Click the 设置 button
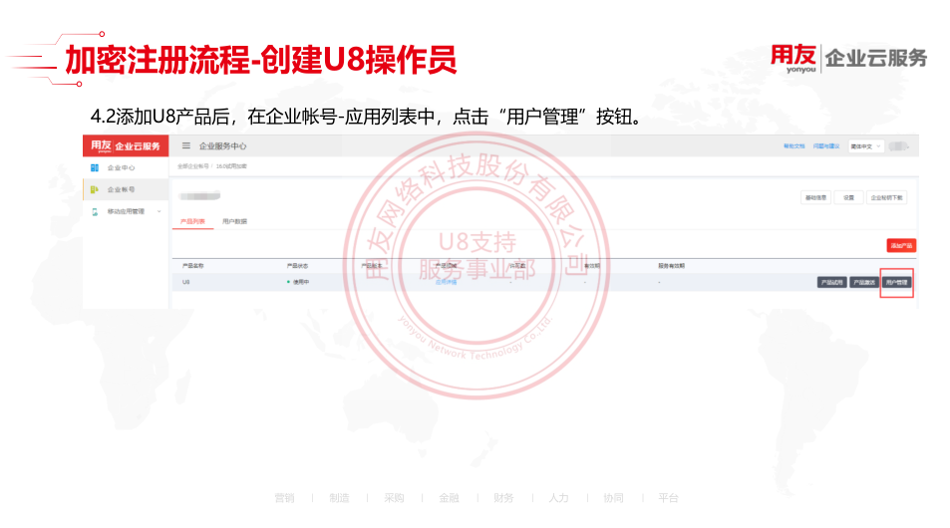 pos(849,197)
